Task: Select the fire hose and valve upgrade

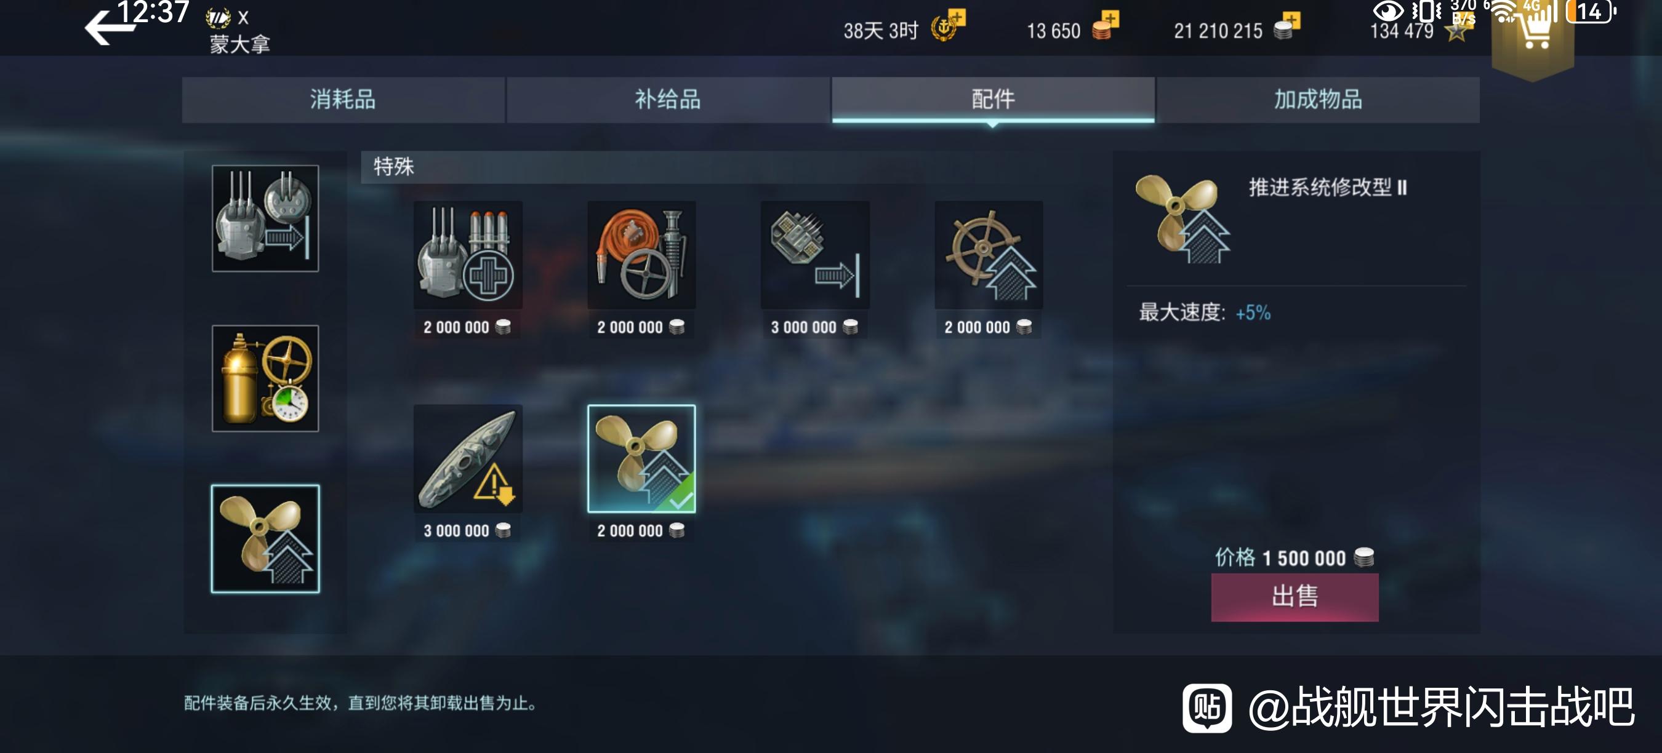Action: [641, 255]
